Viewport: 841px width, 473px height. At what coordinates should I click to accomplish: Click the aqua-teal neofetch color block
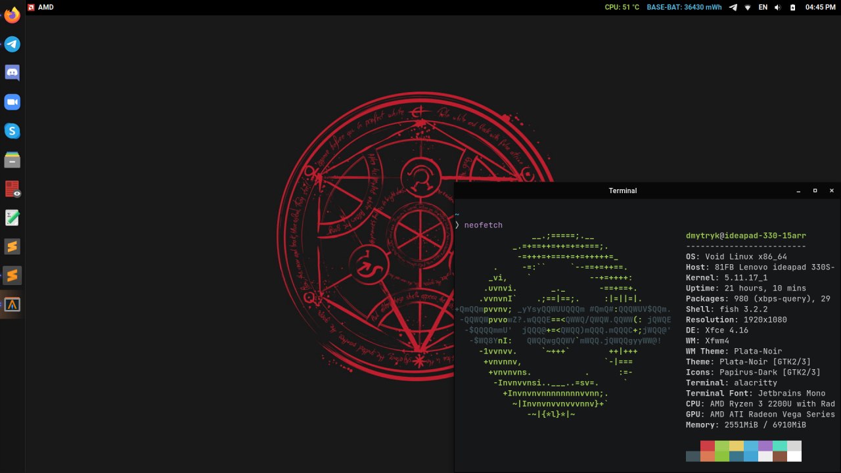click(x=780, y=446)
